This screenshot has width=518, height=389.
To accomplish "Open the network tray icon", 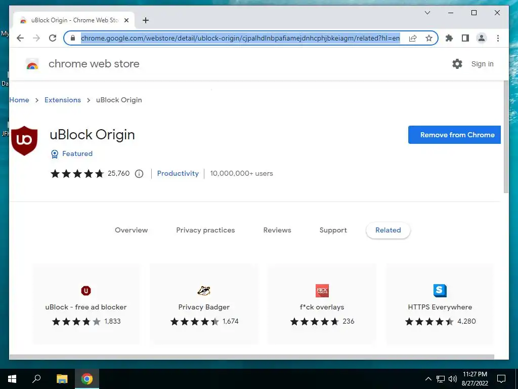I will click(441, 379).
